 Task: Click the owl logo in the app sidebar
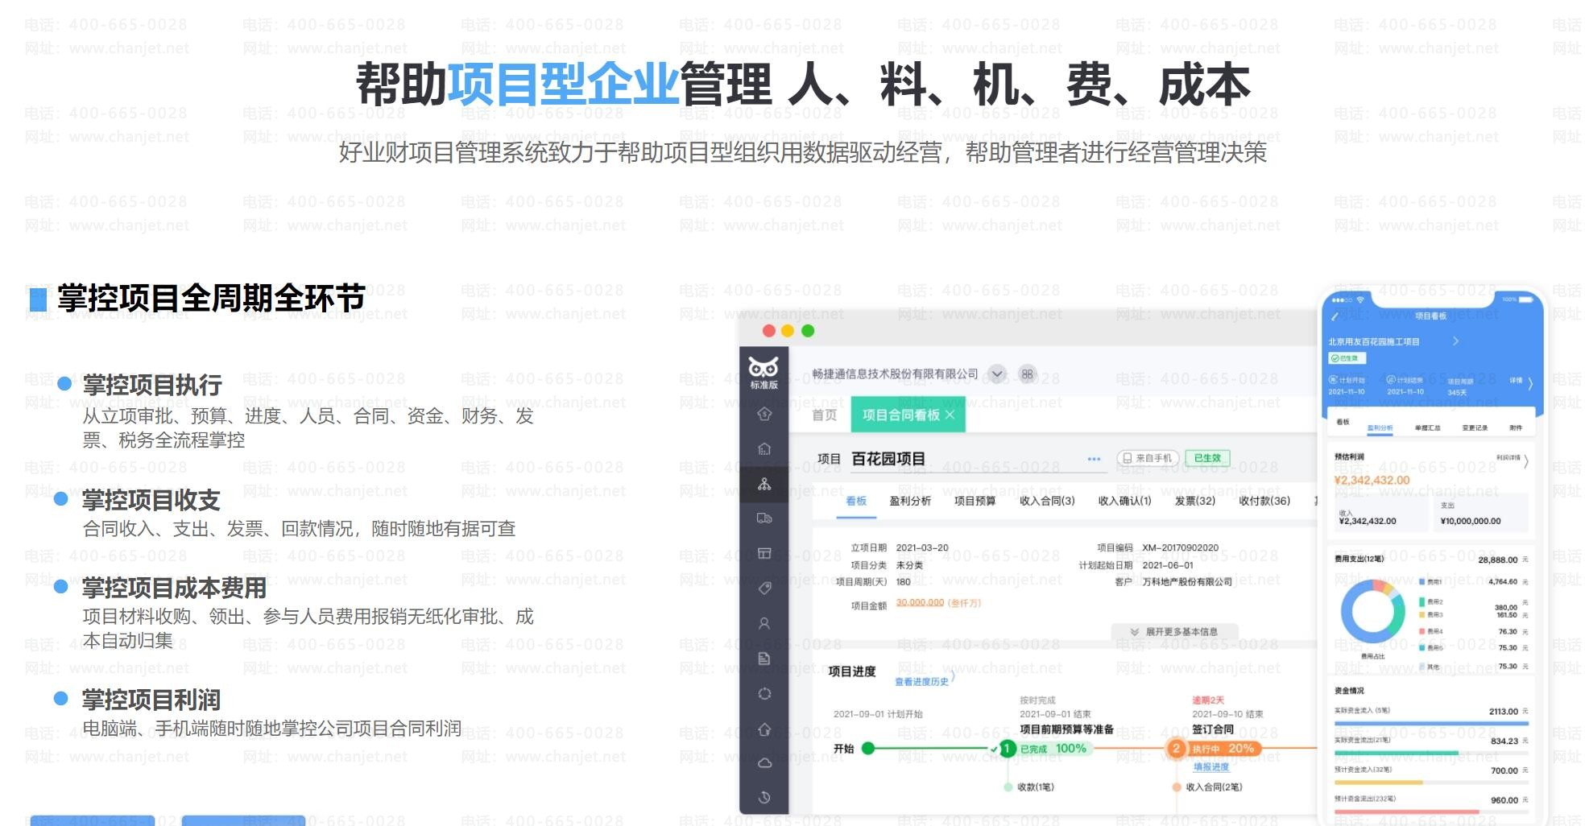(764, 368)
